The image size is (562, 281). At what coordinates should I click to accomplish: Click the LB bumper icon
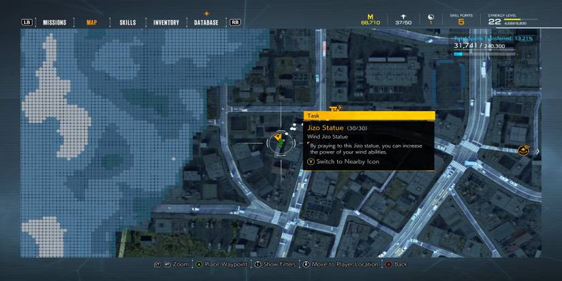(27, 22)
